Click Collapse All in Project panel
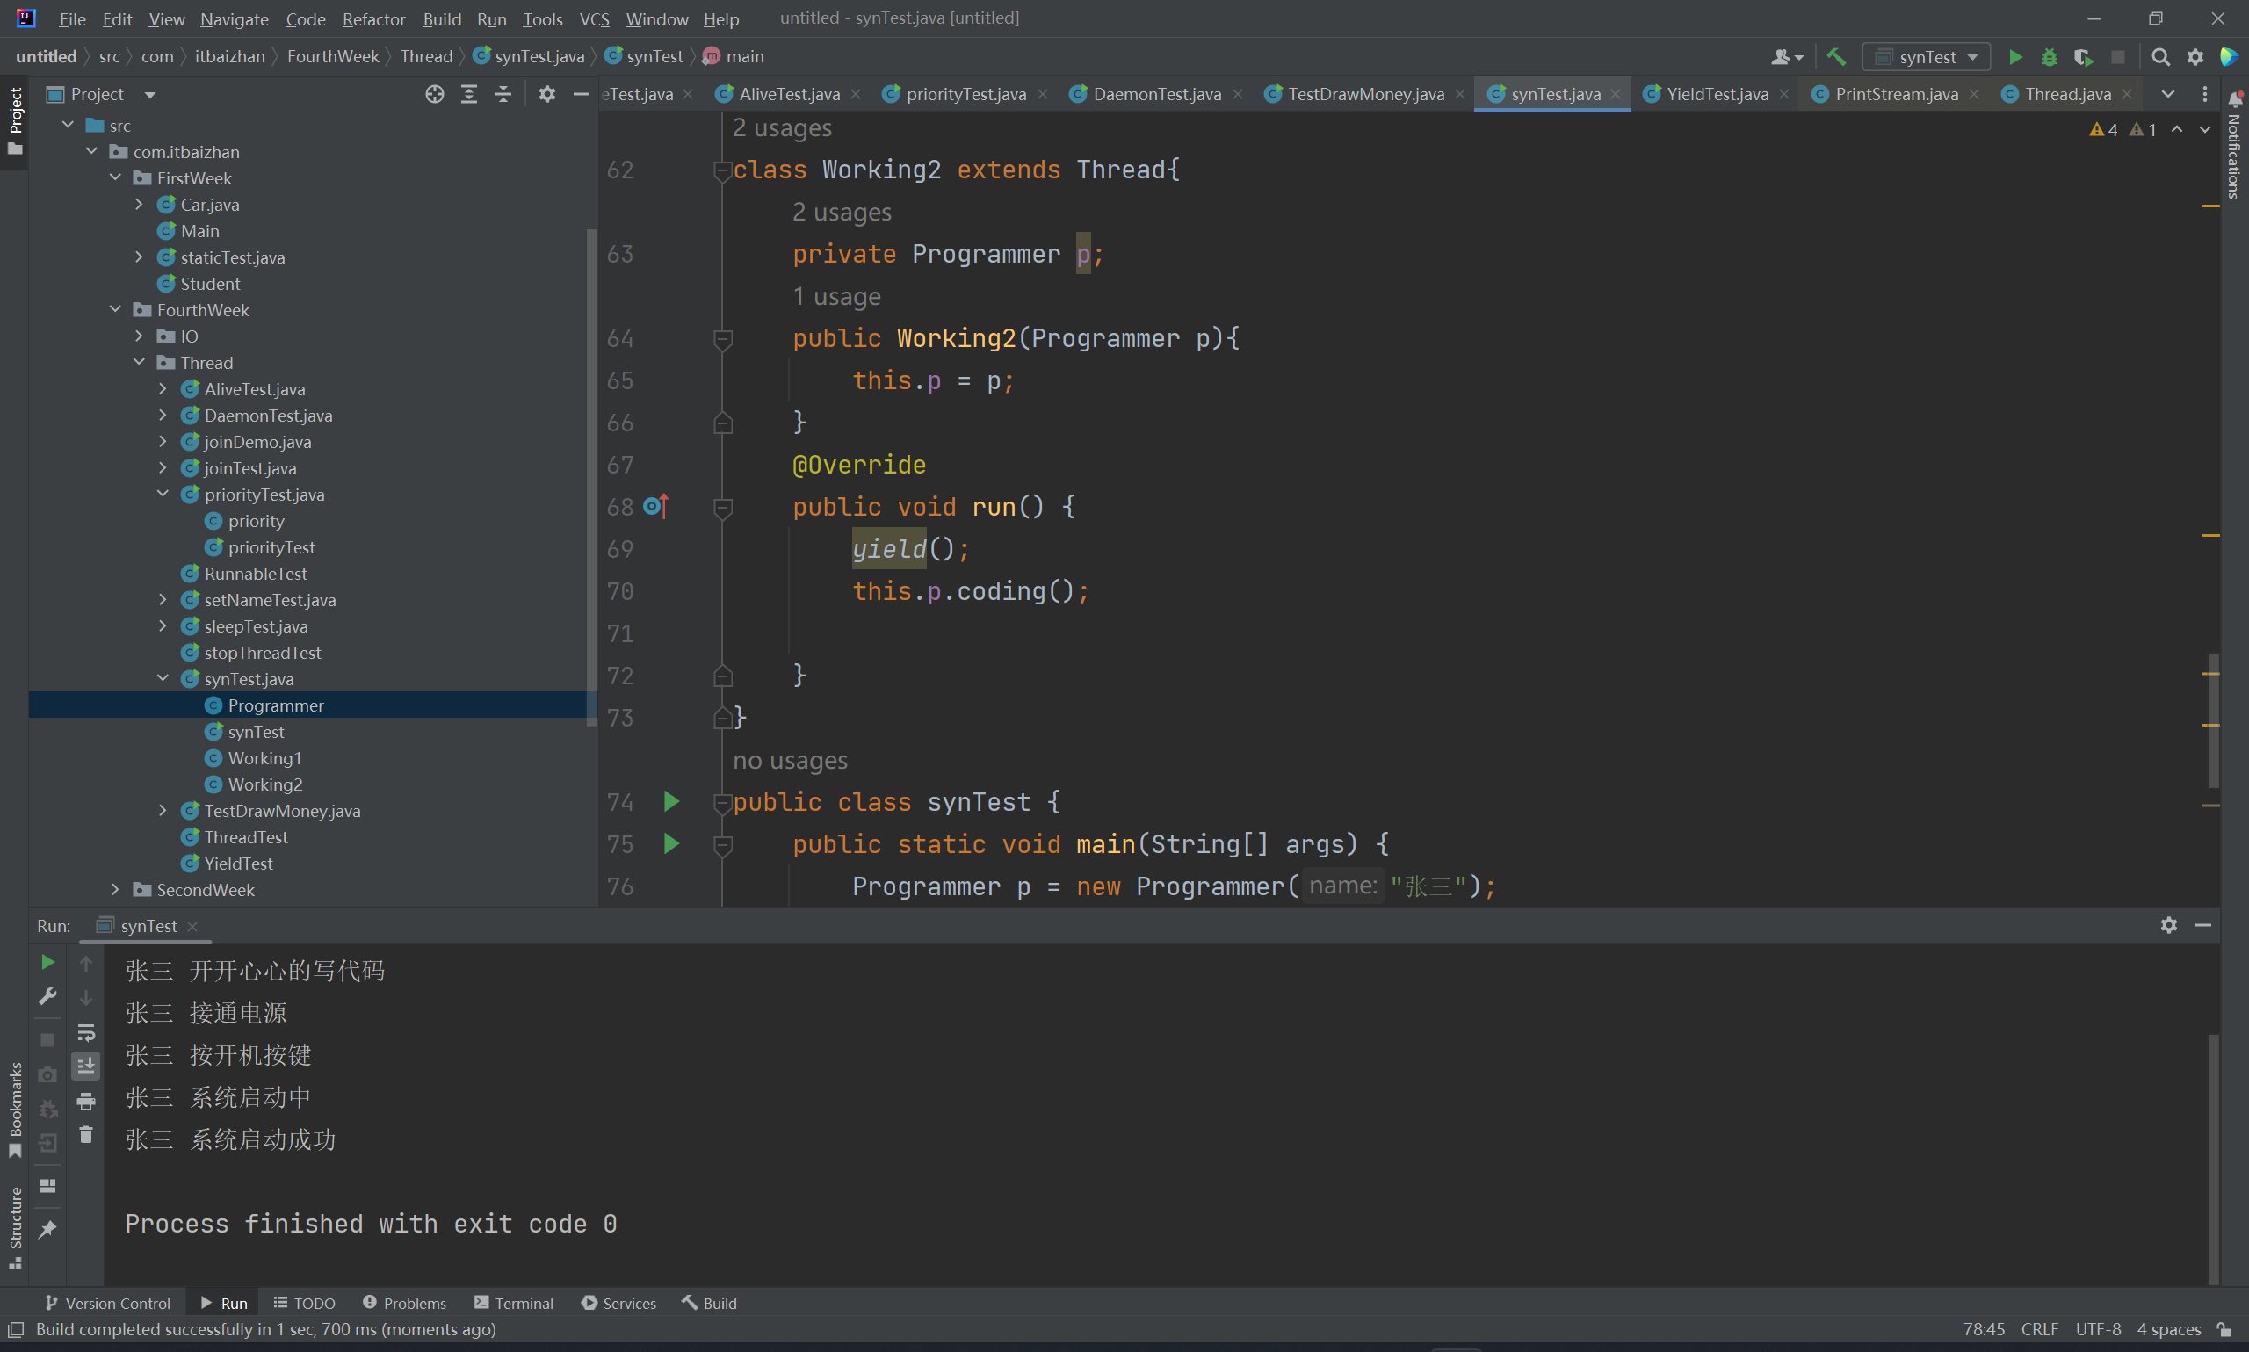 (x=503, y=94)
